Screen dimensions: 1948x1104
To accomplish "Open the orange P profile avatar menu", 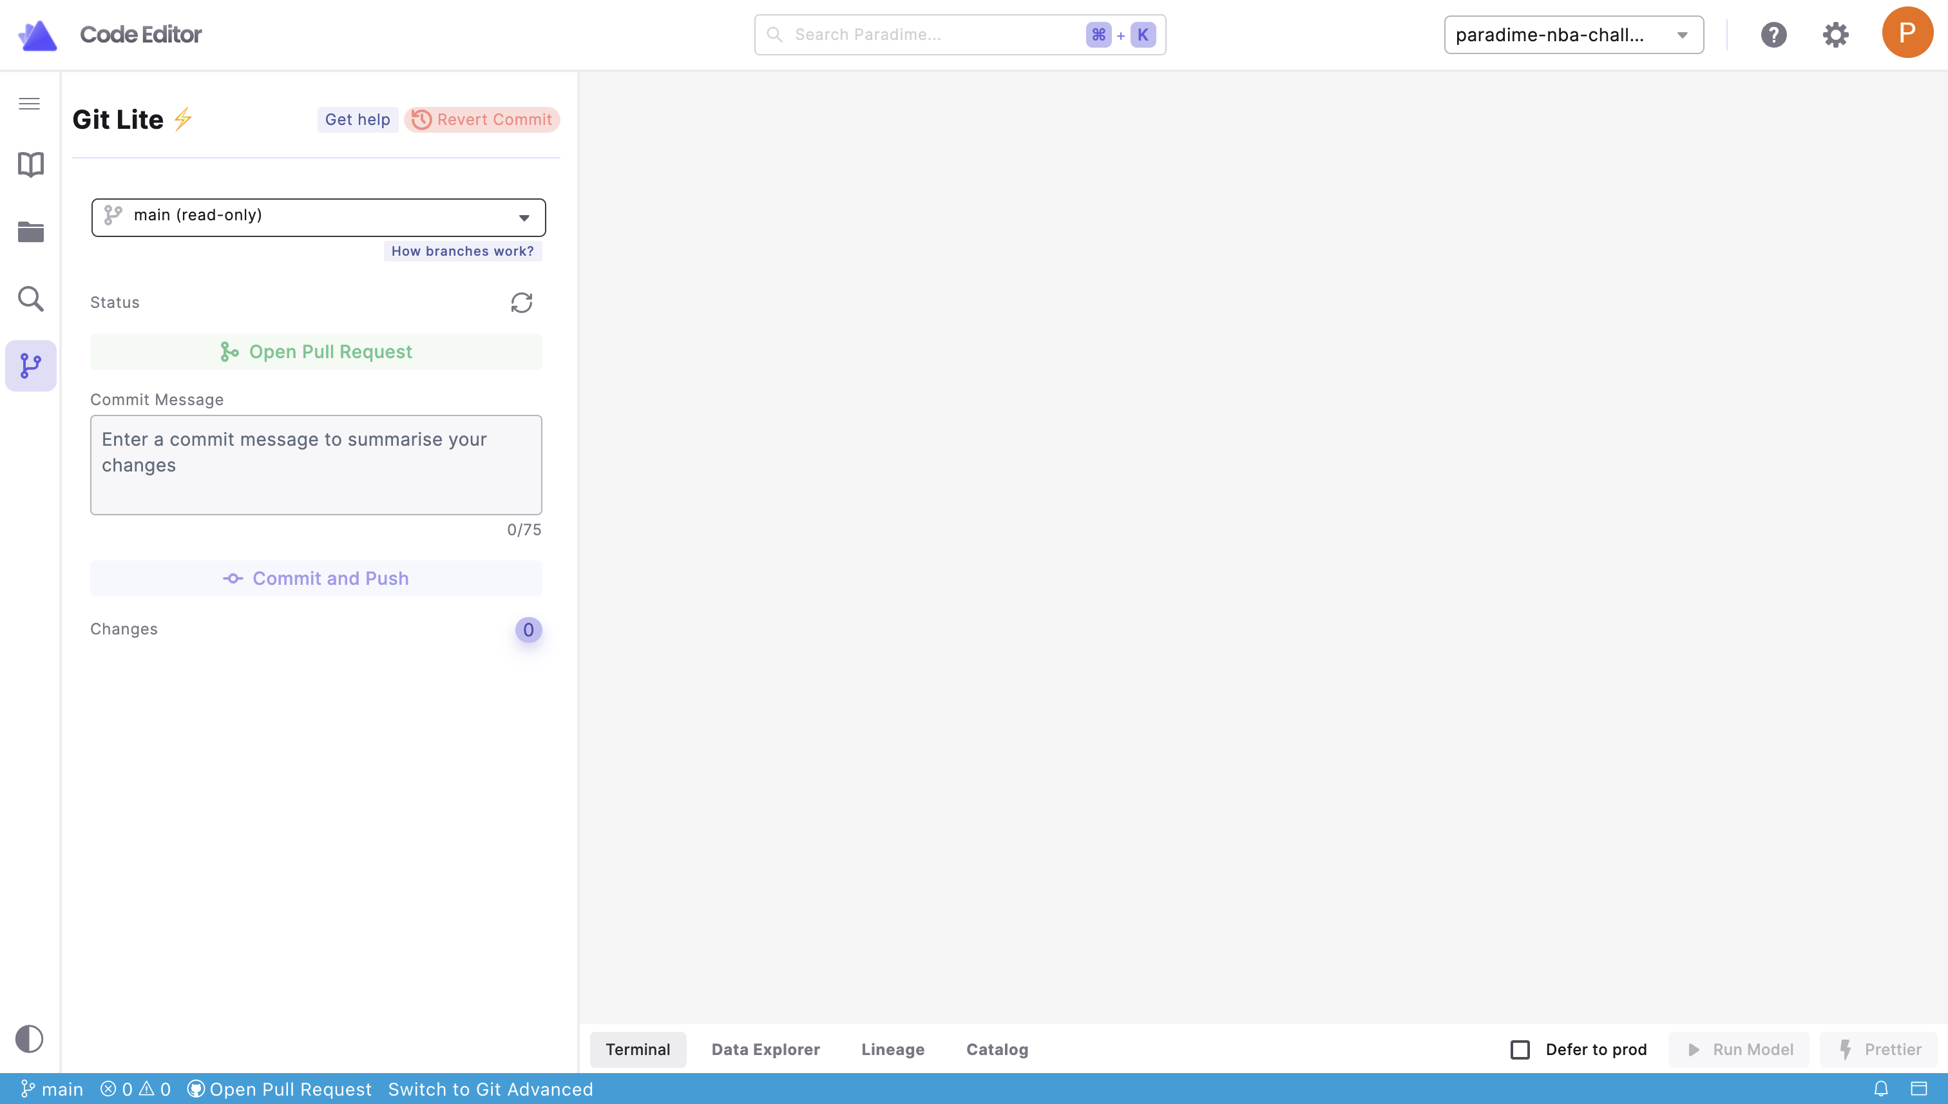I will (x=1906, y=33).
